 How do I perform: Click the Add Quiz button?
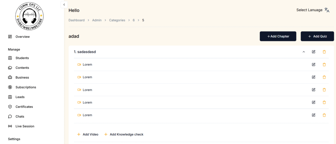coord(317,36)
